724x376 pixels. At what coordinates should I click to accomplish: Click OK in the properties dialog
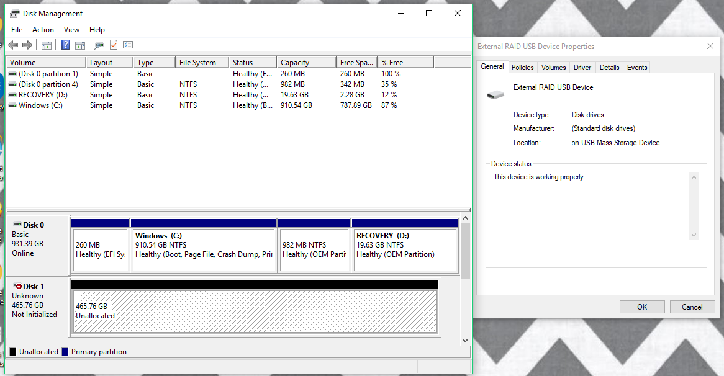642,307
